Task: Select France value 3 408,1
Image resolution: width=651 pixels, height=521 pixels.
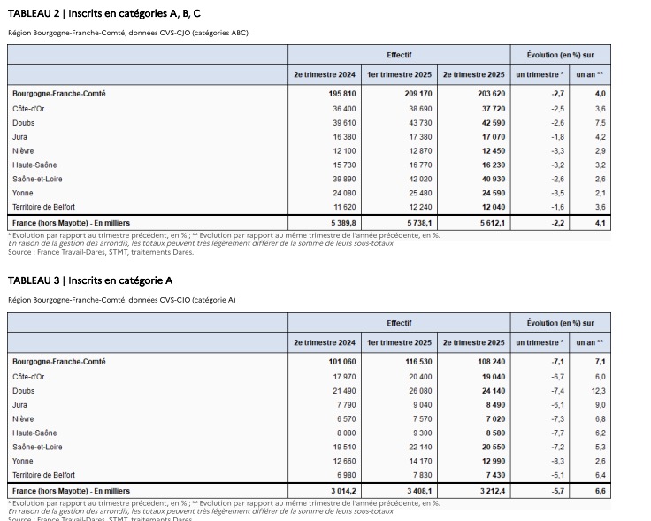Action: pyautogui.click(x=419, y=491)
